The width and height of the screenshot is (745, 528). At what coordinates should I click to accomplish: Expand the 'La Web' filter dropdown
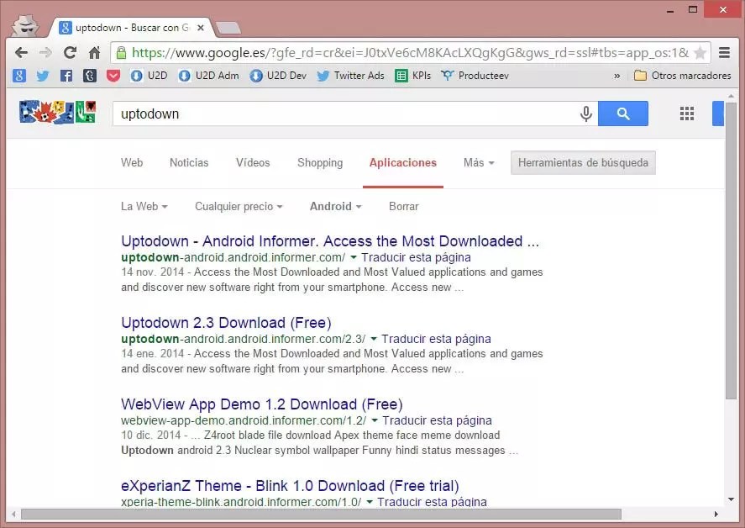pos(144,206)
